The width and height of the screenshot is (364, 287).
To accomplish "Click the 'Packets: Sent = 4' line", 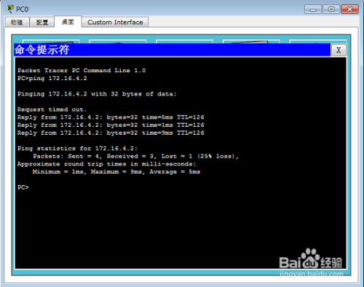I will (x=136, y=156).
